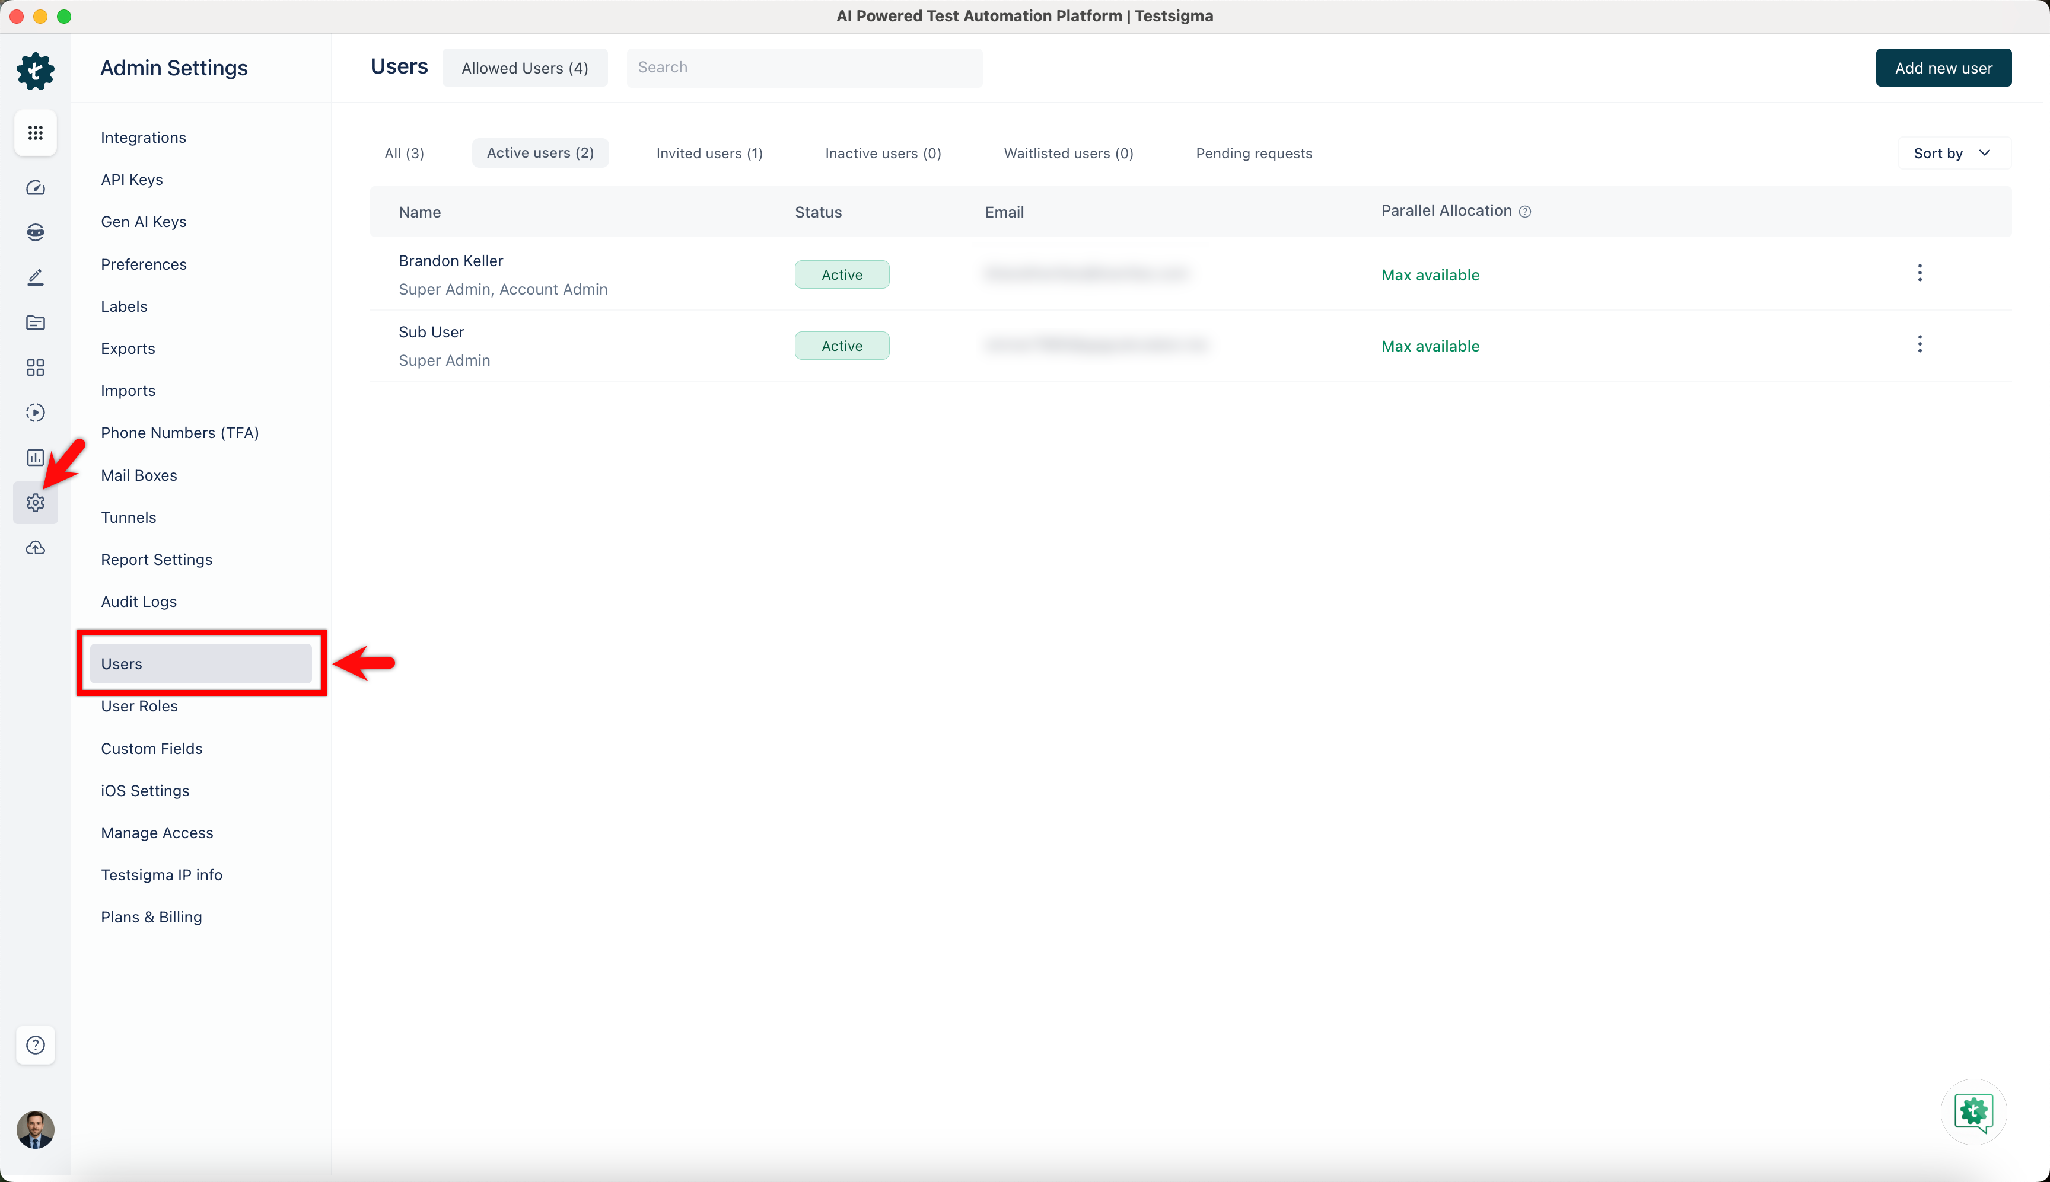Click the Allowed Users (4) button
Viewport: 2050px width, 1182px height.
coord(525,68)
